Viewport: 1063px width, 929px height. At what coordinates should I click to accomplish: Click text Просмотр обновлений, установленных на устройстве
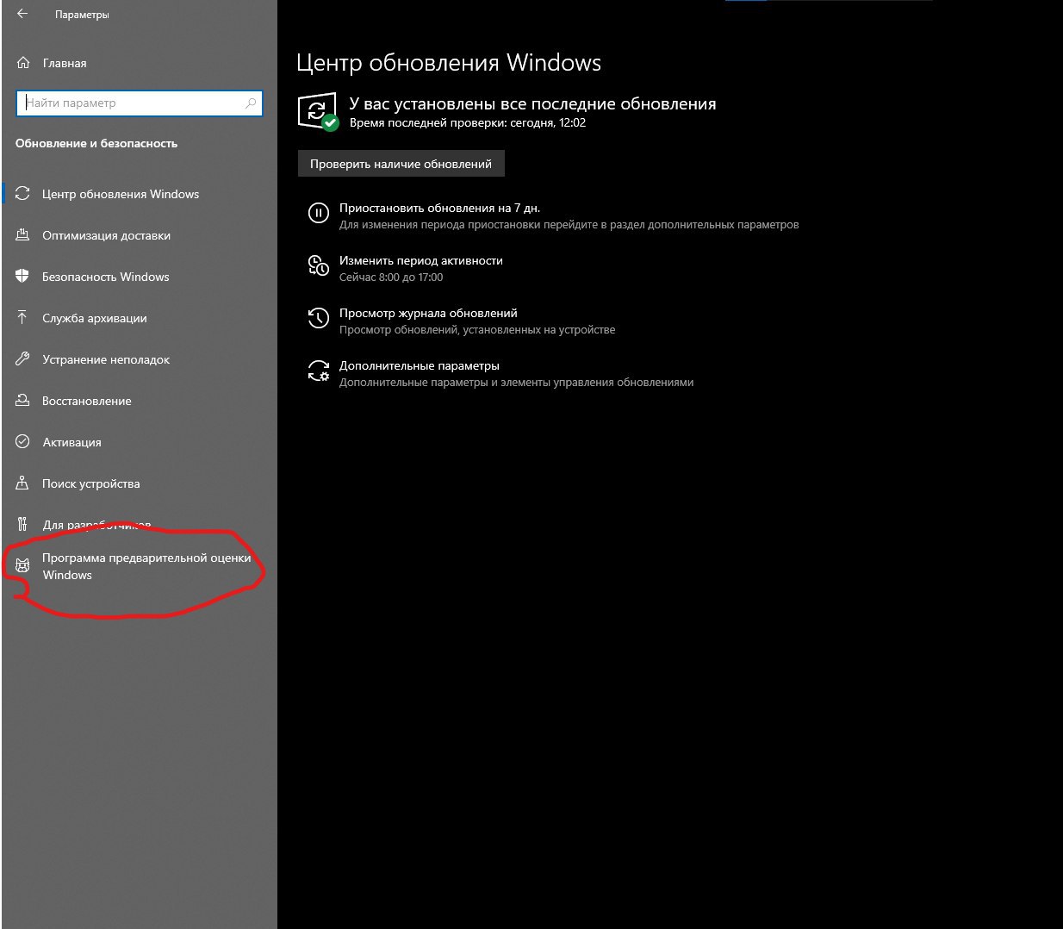pos(477,330)
